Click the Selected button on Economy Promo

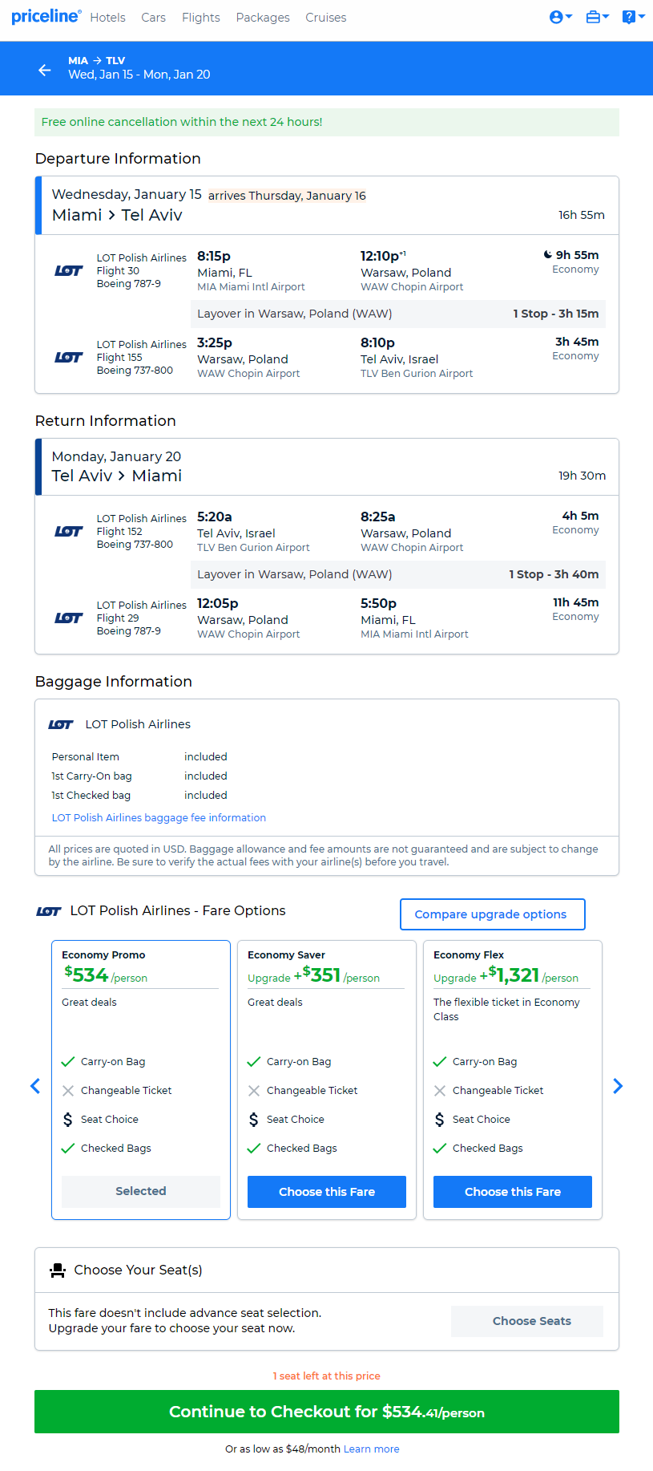[x=141, y=1191]
